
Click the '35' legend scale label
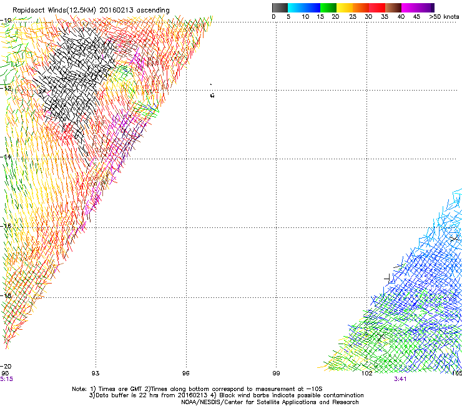(x=385, y=17)
